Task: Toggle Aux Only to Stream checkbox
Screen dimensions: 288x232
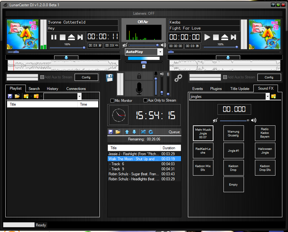Action: [x=145, y=100]
